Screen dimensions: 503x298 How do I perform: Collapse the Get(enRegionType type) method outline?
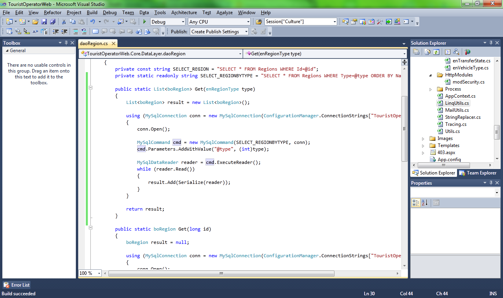90,88
